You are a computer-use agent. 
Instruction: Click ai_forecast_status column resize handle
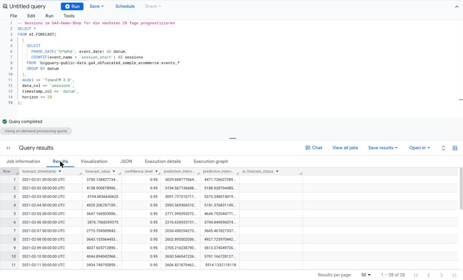301,173
